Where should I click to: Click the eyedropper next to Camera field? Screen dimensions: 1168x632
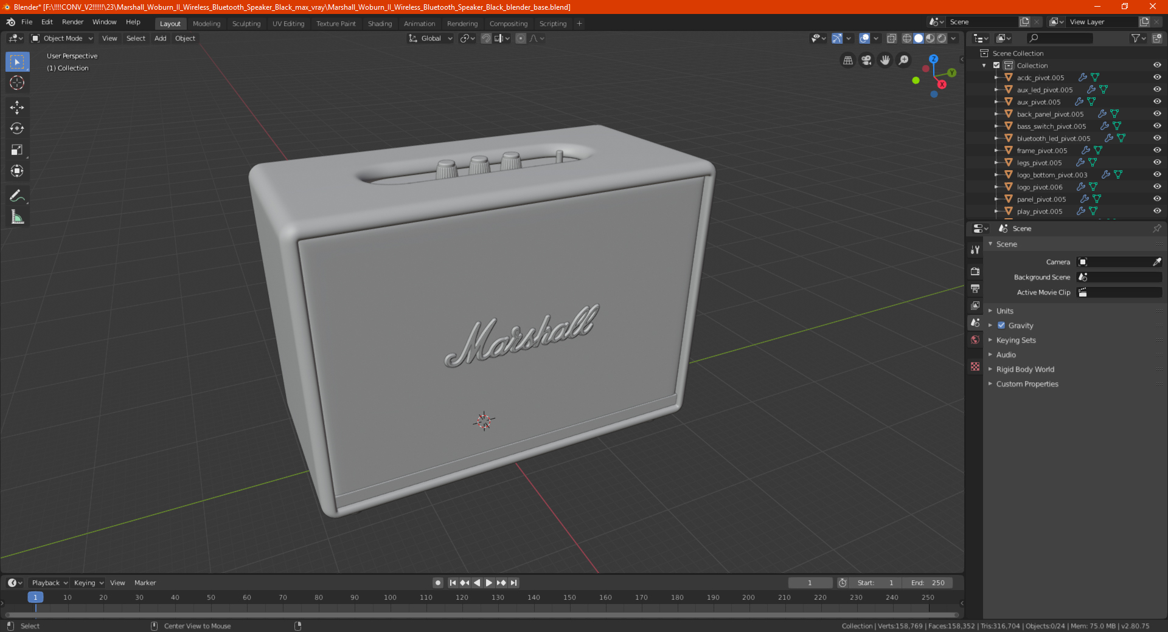coord(1157,262)
